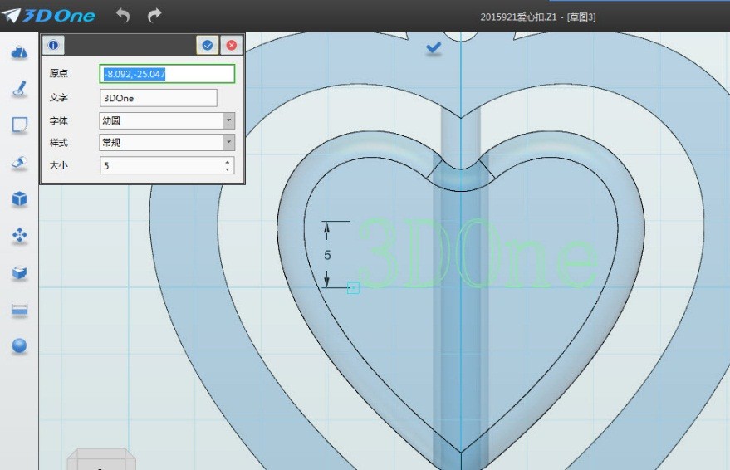Open the measure distance ruler tool

(x=20, y=310)
